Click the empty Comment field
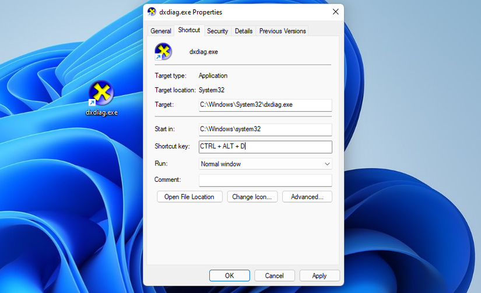The height and width of the screenshot is (293, 481). [x=265, y=180]
